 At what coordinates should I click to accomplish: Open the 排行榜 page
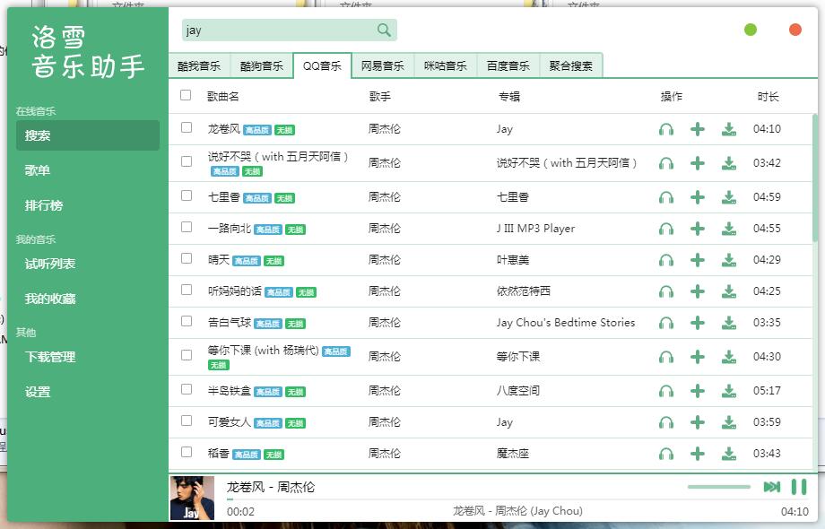point(88,205)
